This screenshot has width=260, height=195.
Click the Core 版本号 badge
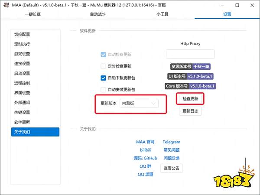pos(190,86)
